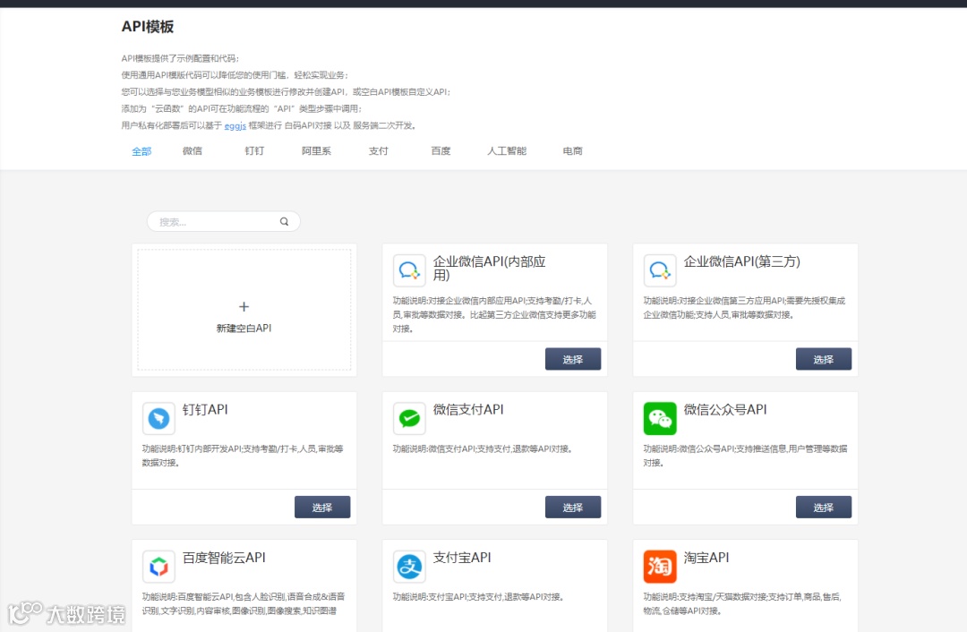967x632 pixels.
Task: Click the 微信公众号API 功能说明 description text
Action: point(745,456)
